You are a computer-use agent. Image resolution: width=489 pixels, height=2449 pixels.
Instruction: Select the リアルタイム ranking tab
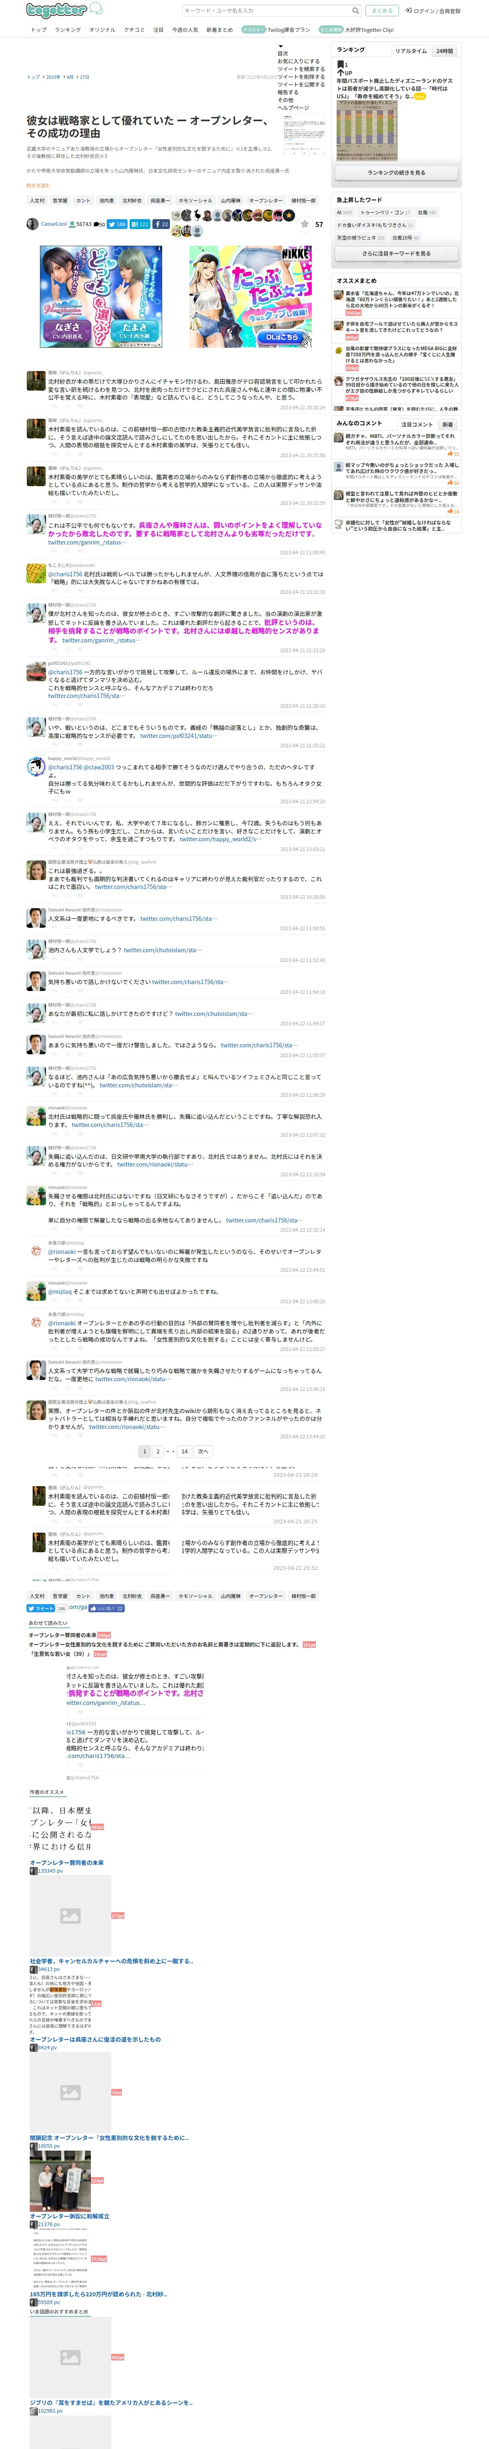click(410, 51)
